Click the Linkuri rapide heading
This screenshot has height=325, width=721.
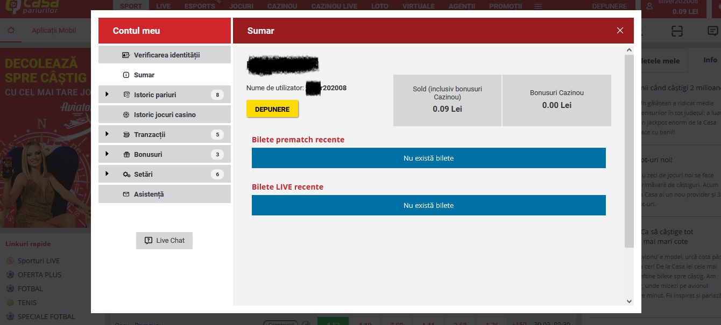[x=28, y=243]
